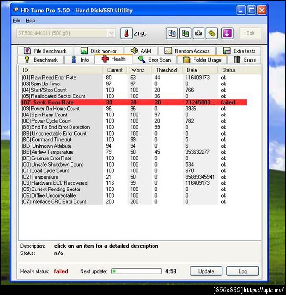Image resolution: width=286 pixels, height=295 pixels.
Task: Select the (C0) Unsafe Shutdown Count row
Action: pyautogui.click(x=134, y=164)
